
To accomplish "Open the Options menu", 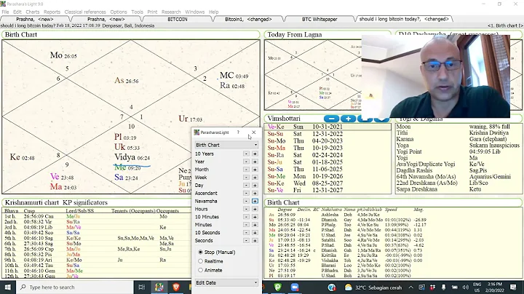I will click(x=119, y=12).
